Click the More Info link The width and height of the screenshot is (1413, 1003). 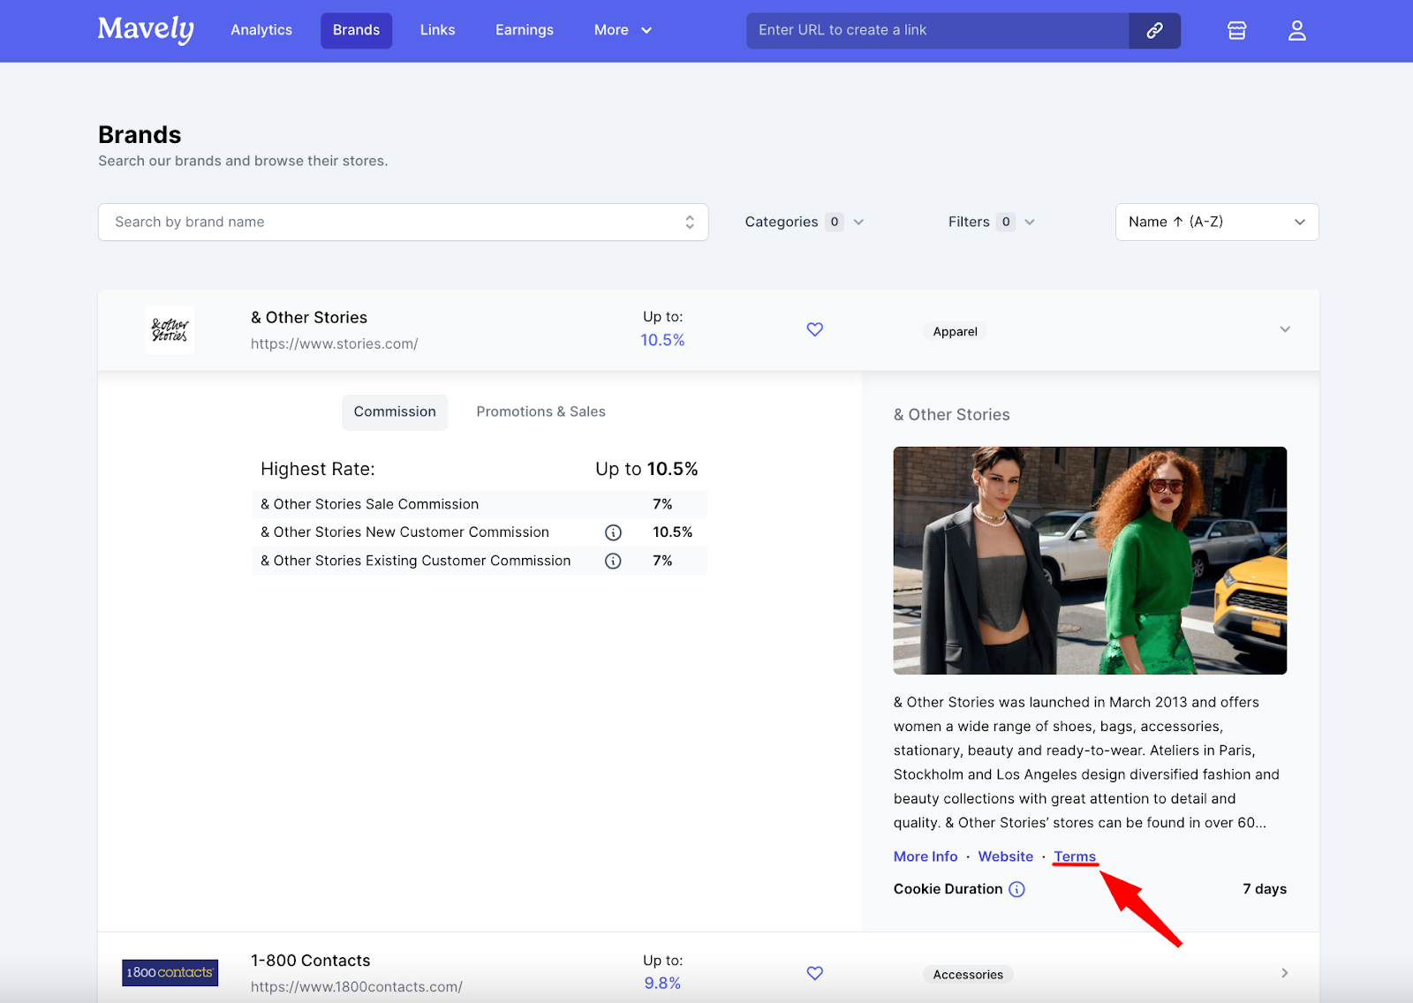(x=926, y=856)
